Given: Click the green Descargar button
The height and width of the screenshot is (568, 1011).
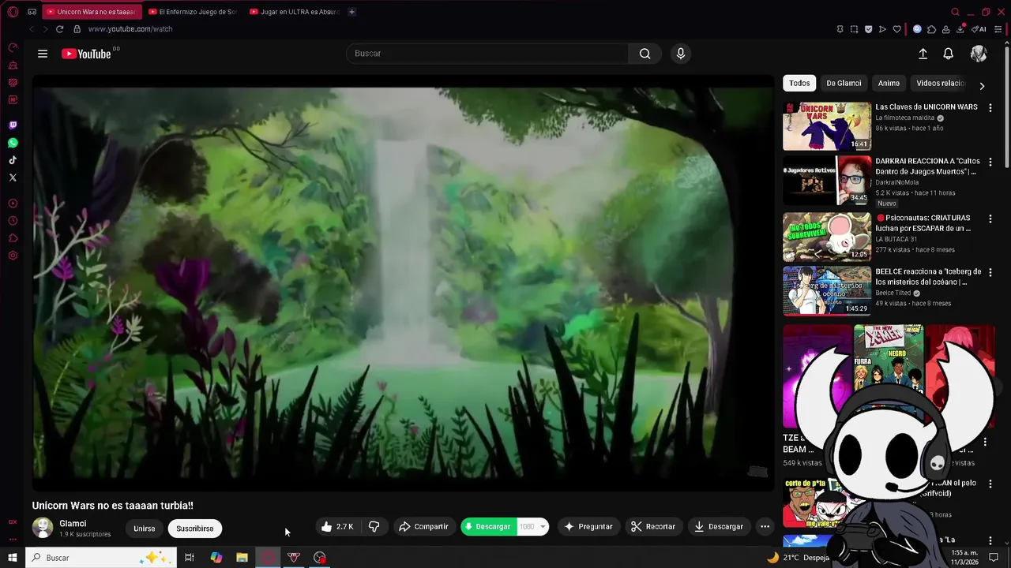Looking at the screenshot, I should point(490,526).
